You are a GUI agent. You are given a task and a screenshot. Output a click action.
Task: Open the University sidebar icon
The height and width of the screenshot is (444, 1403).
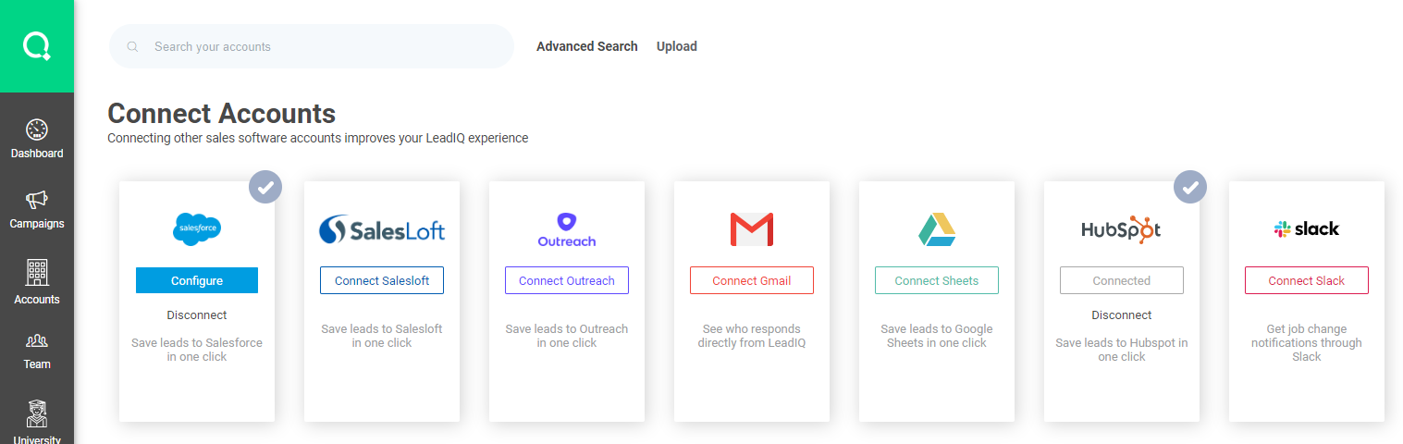[37, 413]
